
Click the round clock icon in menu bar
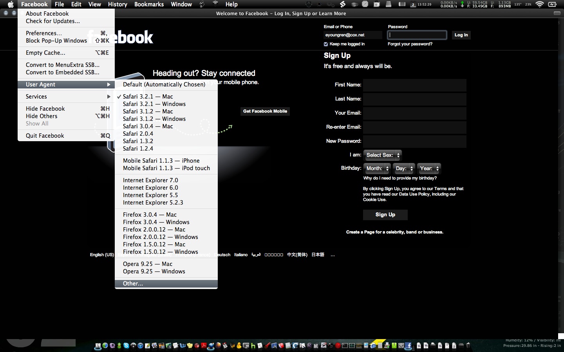coord(365,4)
